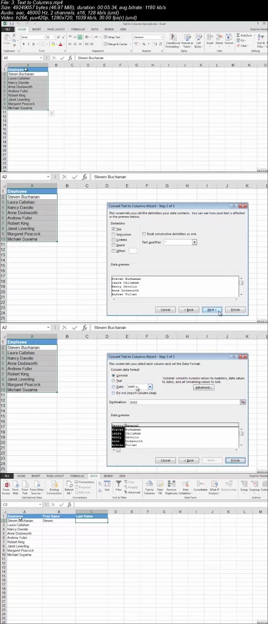Image resolution: width=268 pixels, height=624 pixels.
Task: Toggle Bold in Home ribbon
Action: [x=24, y=44]
